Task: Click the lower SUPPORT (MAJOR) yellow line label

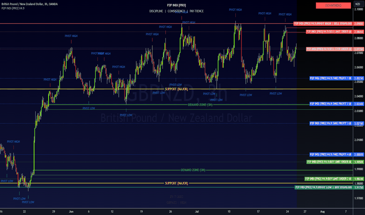Action: pos(176,183)
